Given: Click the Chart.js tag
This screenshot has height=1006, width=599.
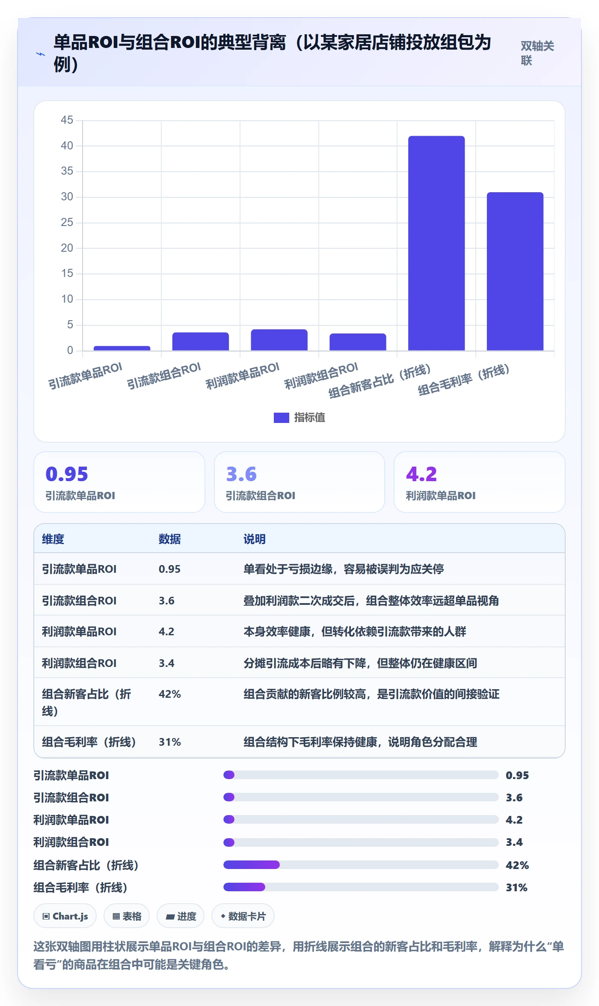Looking at the screenshot, I should [x=65, y=916].
